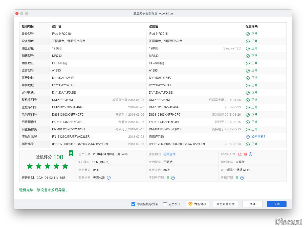The height and width of the screenshot is (228, 306).
Task: Click the 专业验机 button
Action: point(197,204)
